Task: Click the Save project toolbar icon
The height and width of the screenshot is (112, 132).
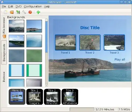Action: (x=18, y=12)
